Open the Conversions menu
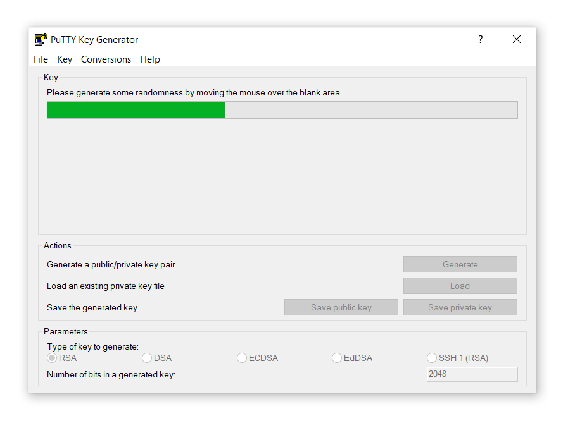 click(x=106, y=59)
